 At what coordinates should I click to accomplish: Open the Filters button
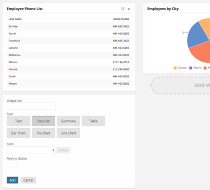coord(63,150)
